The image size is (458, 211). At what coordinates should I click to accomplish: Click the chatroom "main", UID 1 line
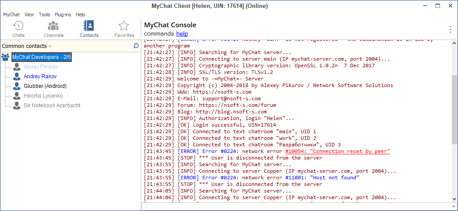point(230,131)
